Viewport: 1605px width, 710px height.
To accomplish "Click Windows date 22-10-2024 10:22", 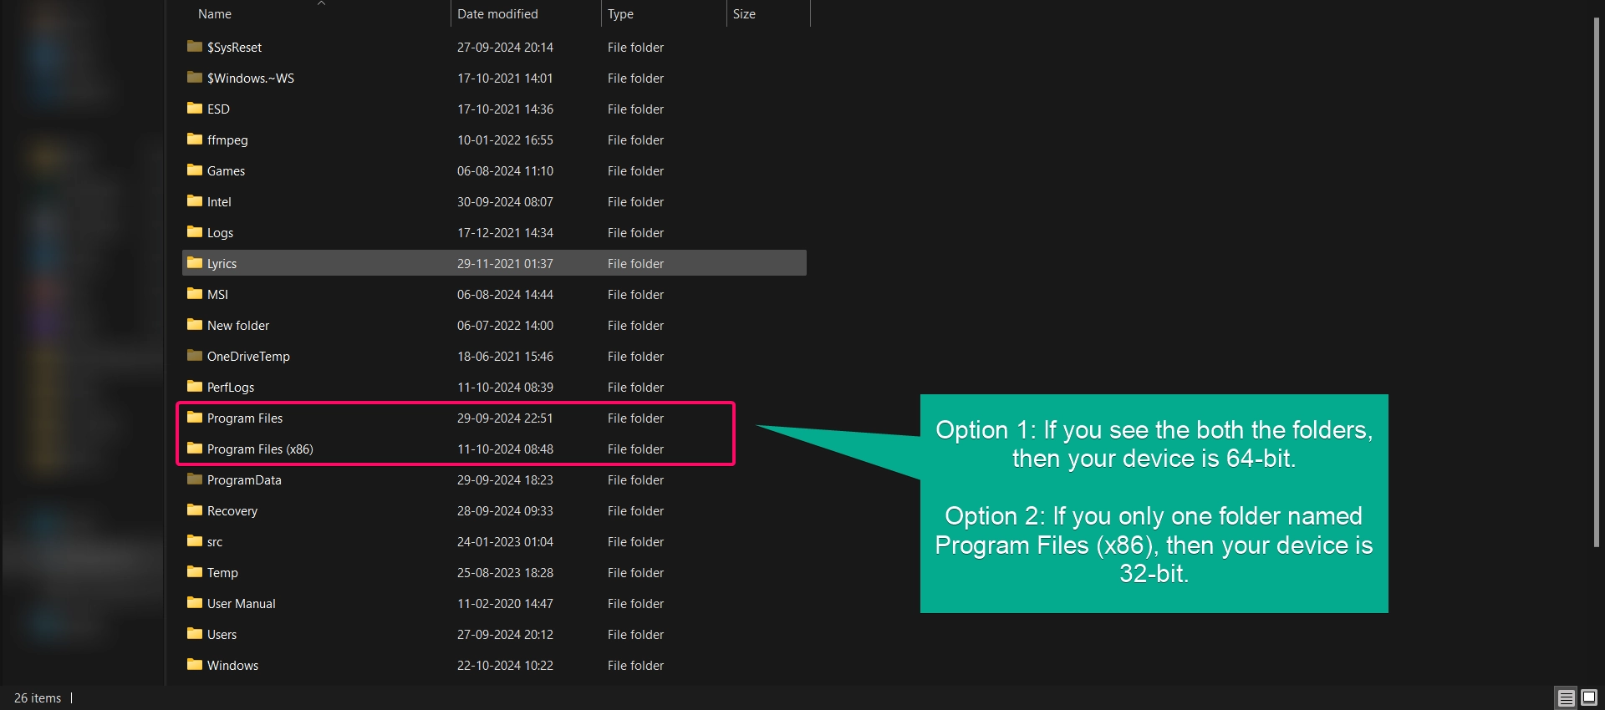I will coord(505,665).
